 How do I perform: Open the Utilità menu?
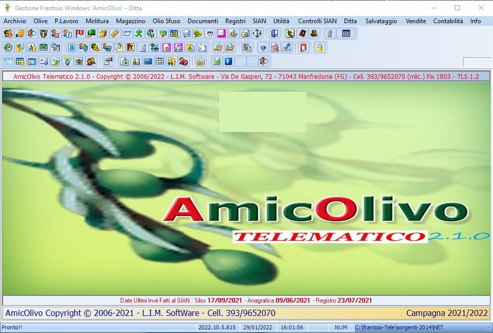(x=281, y=21)
